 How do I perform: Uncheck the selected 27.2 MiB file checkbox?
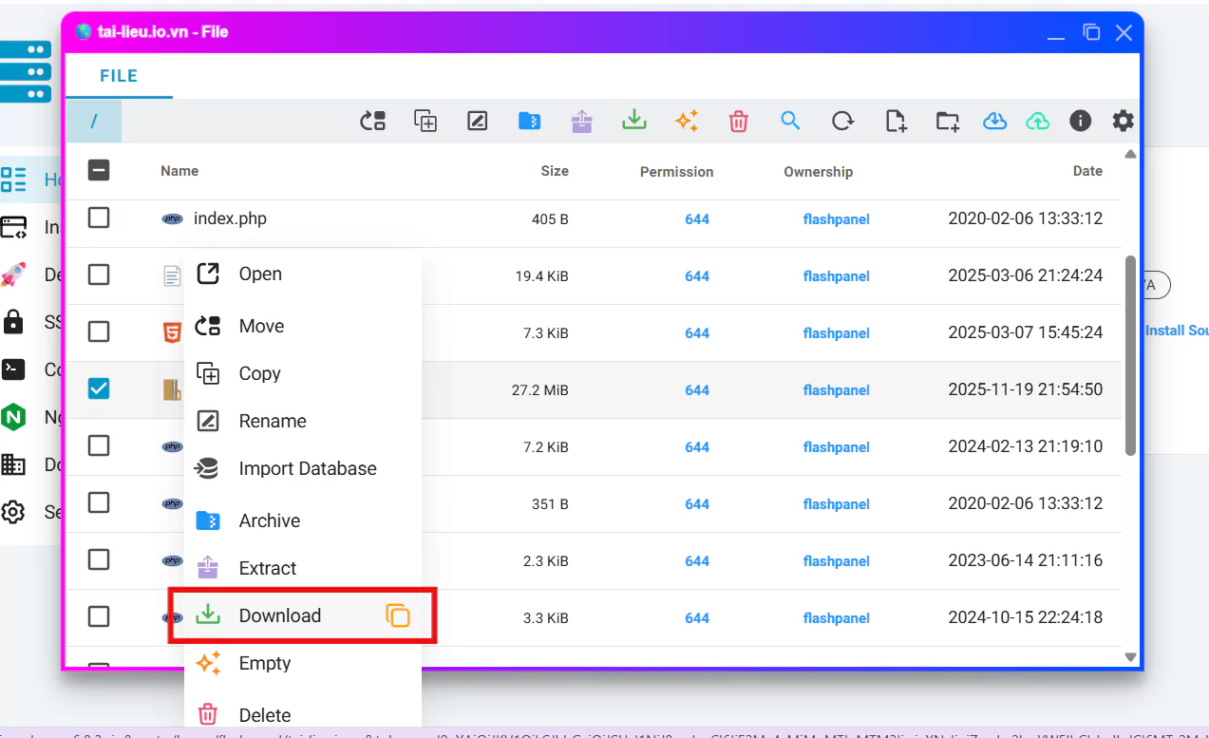[x=99, y=388]
